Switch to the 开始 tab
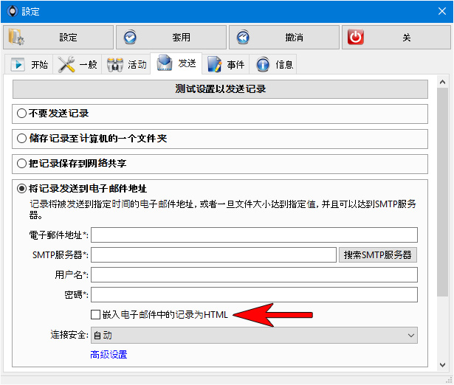Image resolution: width=454 pixels, height=385 pixels. (29, 64)
